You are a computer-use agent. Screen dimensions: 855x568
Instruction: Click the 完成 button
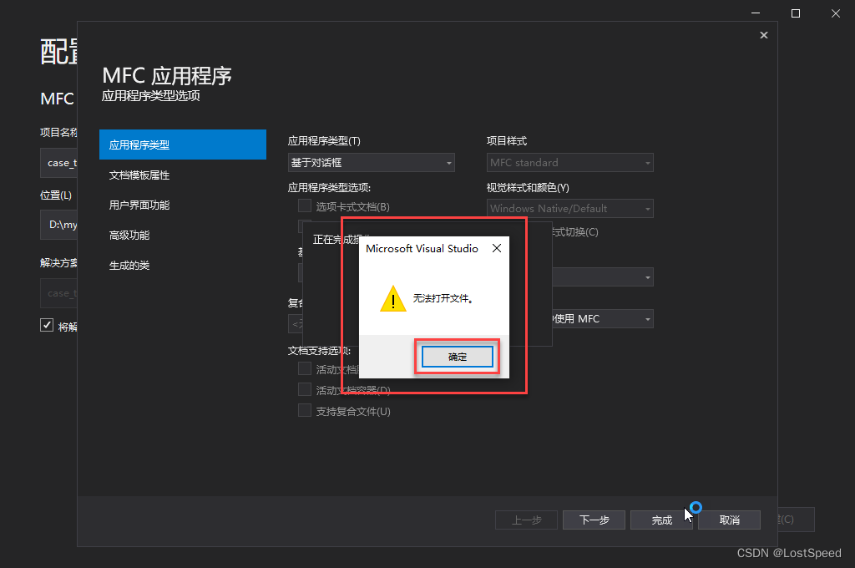tap(661, 520)
